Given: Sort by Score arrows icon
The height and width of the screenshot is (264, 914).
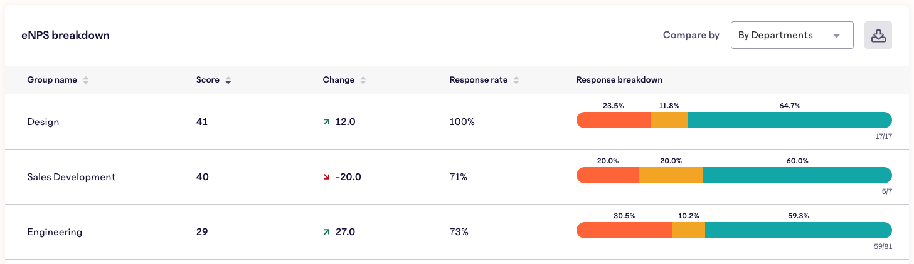Looking at the screenshot, I should click(x=228, y=80).
